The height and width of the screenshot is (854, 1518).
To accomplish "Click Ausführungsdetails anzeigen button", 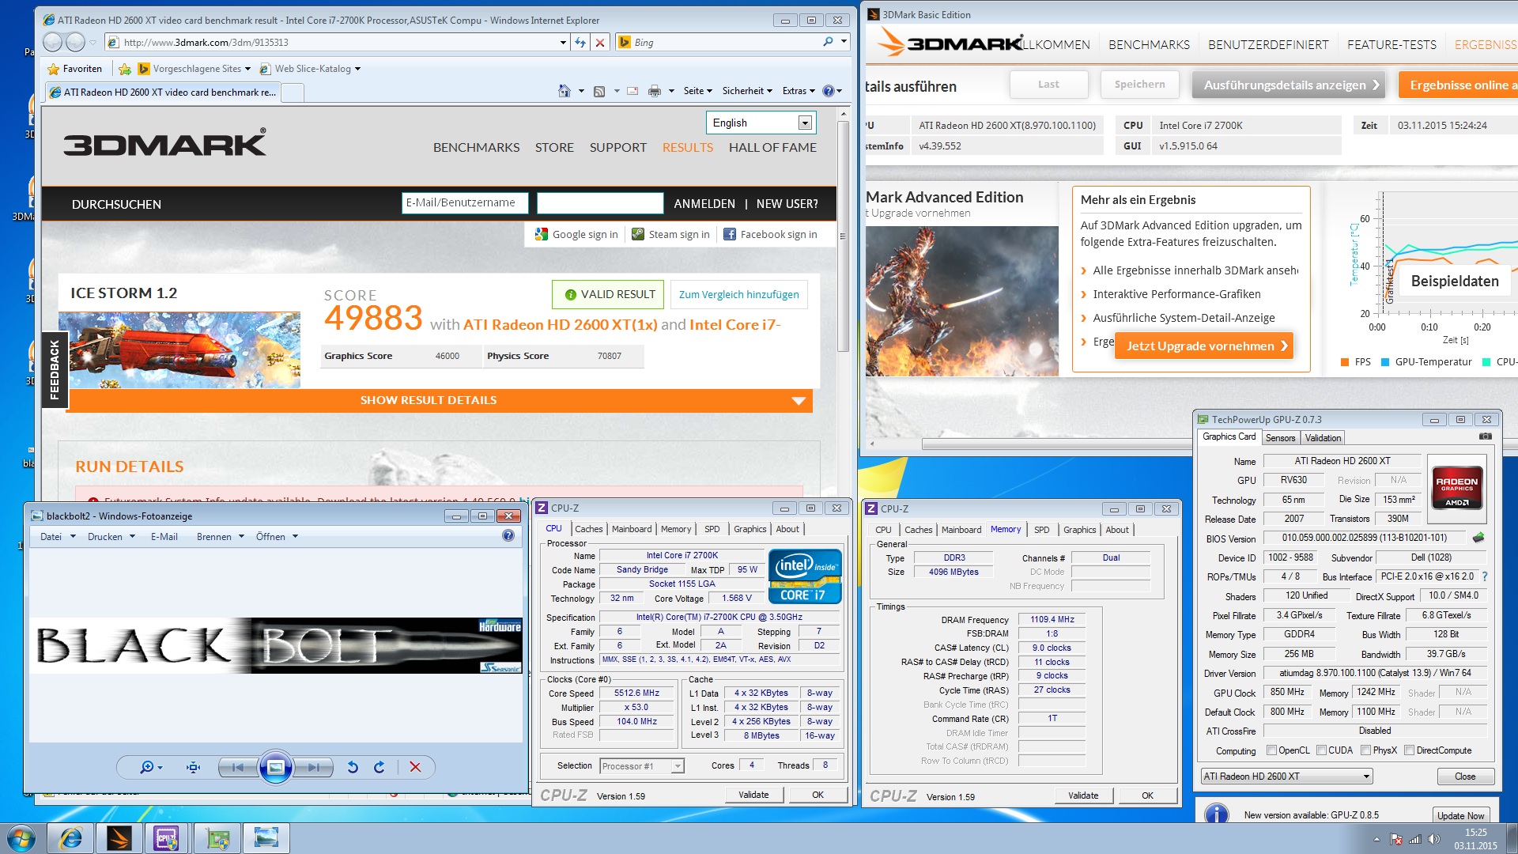I will 1289,85.
